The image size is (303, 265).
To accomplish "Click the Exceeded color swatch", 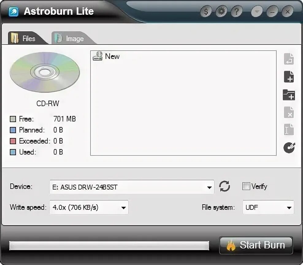I will [13, 141].
